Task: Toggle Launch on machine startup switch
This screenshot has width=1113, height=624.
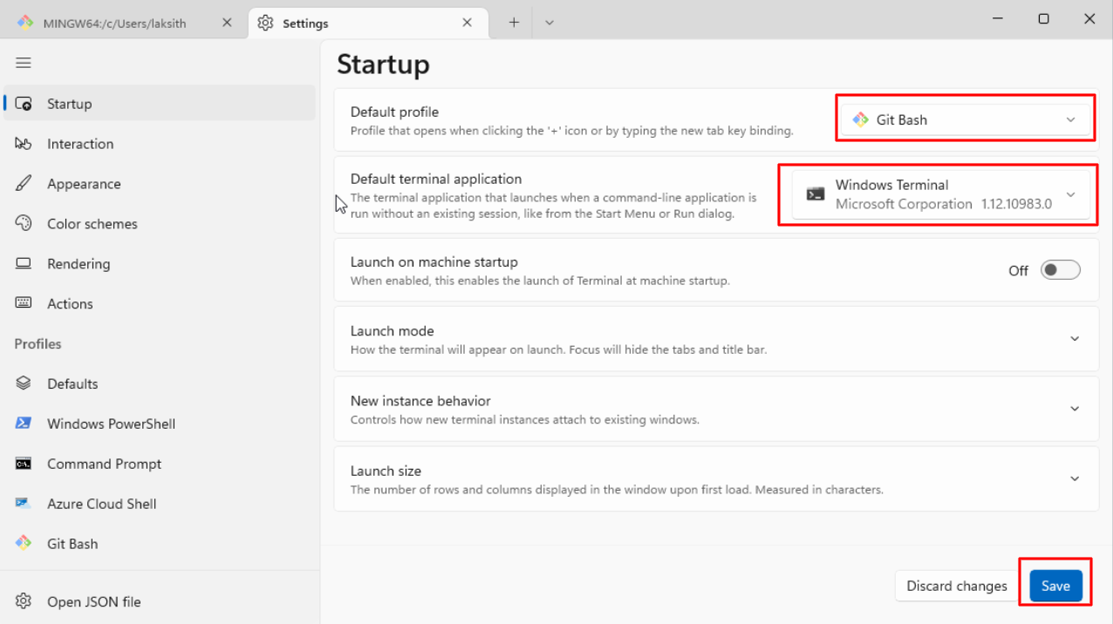Action: point(1061,270)
